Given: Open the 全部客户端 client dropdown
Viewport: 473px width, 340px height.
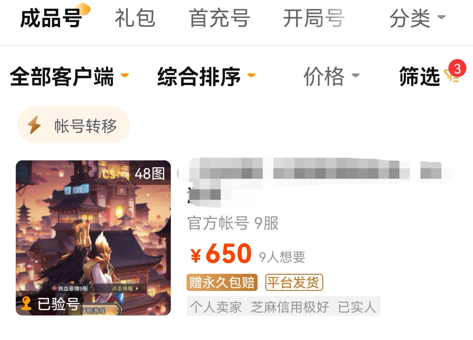Looking at the screenshot, I should (69, 76).
